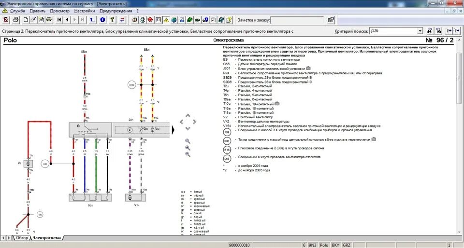Screen dimensions: 464x248
Task: Click the jump to next result icon
Action: pyautogui.click(x=457, y=31)
